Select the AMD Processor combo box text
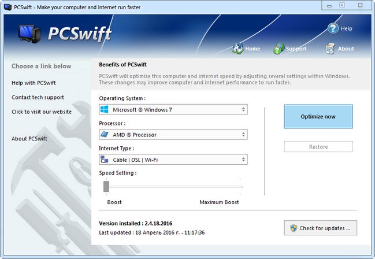 pos(135,135)
